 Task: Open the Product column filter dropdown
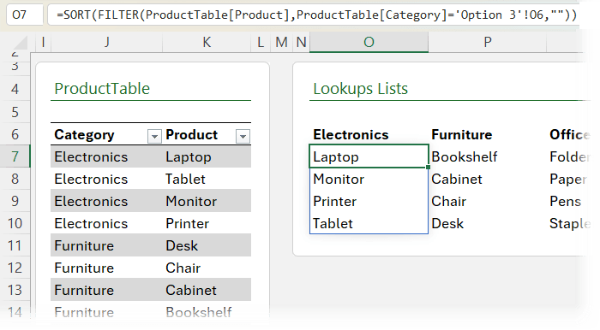click(243, 136)
